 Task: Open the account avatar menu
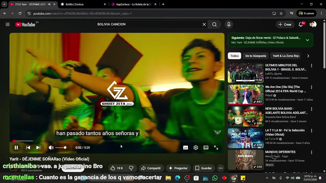(313, 24)
